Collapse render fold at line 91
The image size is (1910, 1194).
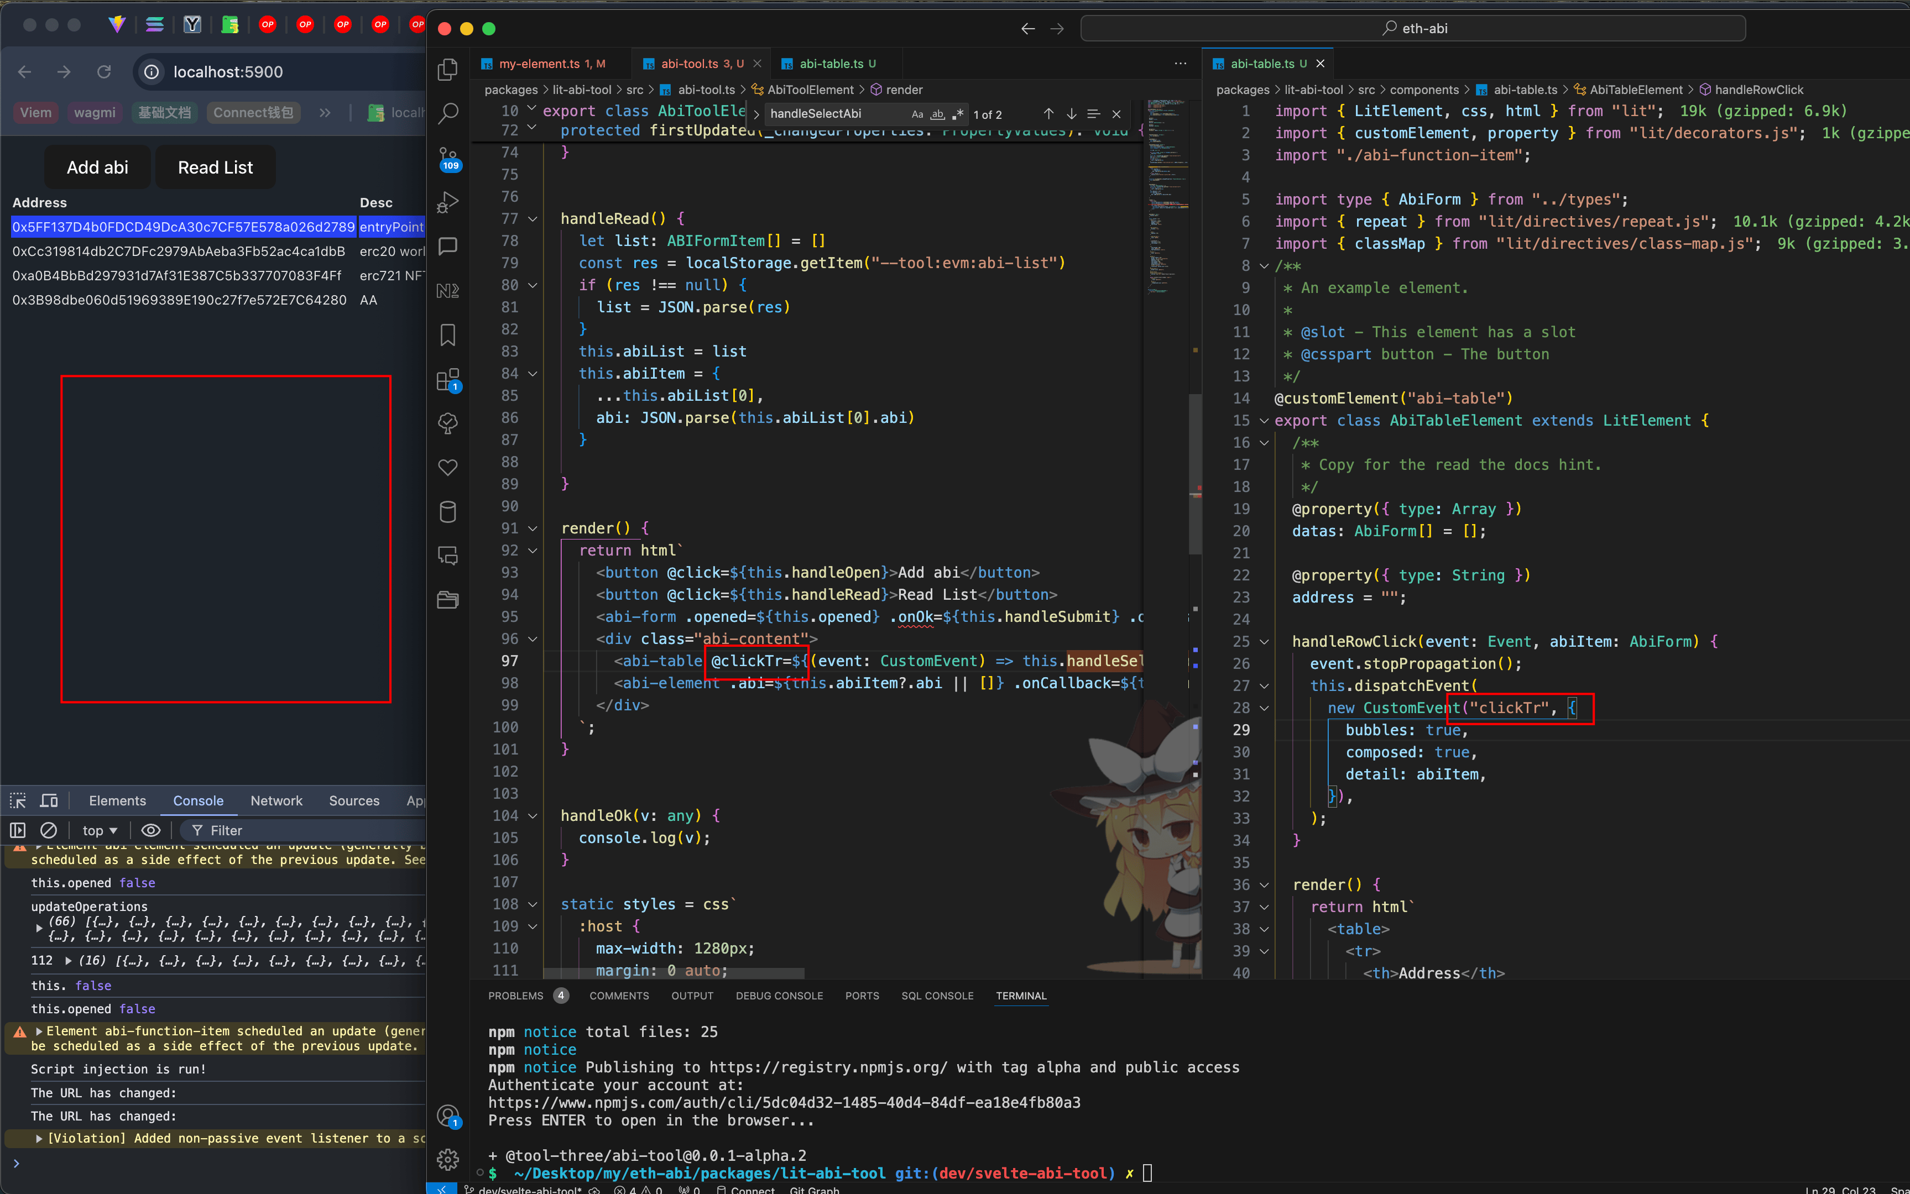tap(533, 528)
